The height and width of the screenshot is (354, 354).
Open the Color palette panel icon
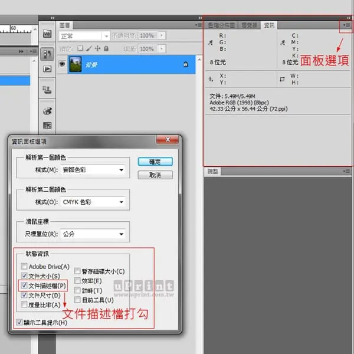pyautogui.click(x=47, y=111)
